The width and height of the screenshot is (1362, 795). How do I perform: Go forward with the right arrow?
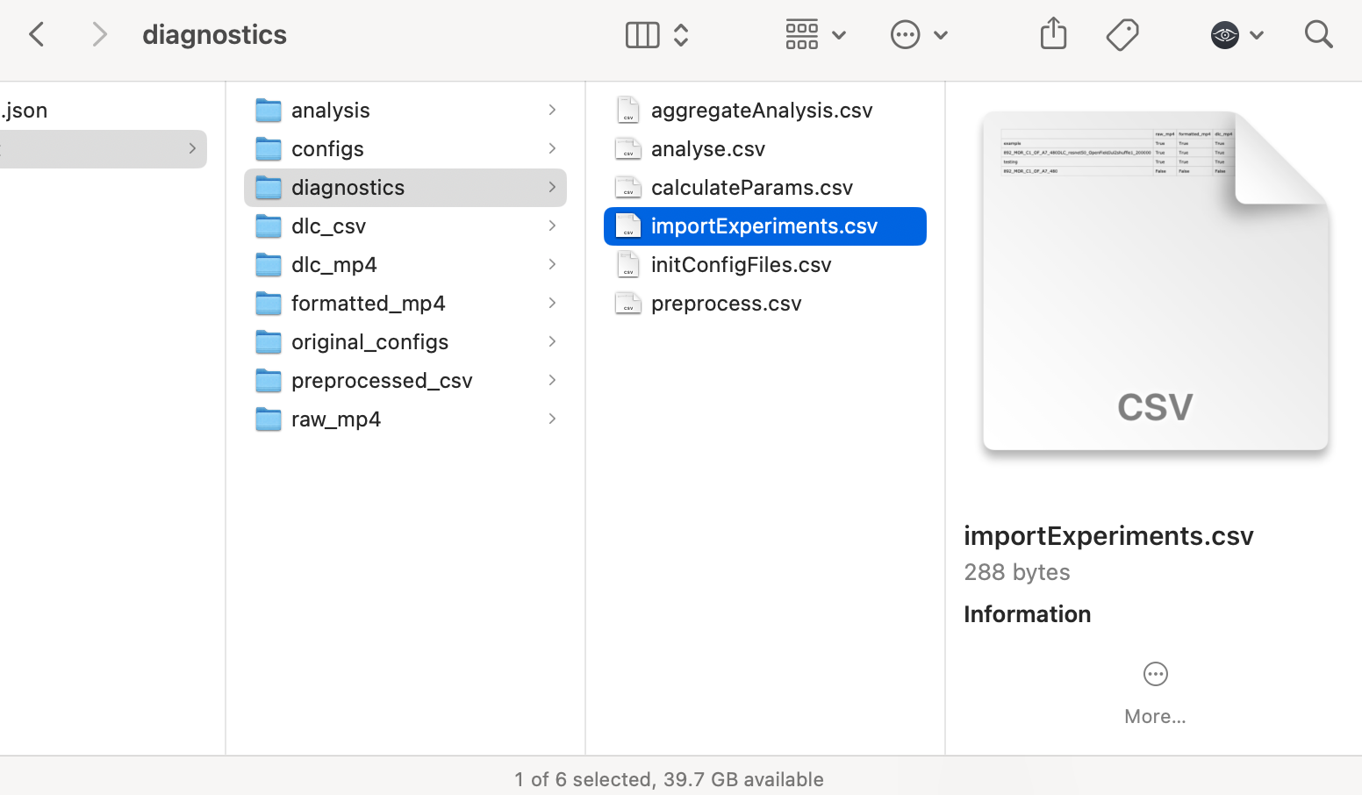pos(99,35)
